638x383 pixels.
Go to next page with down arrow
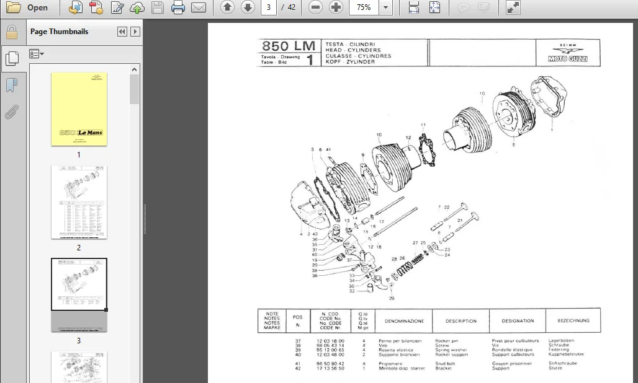point(248,7)
